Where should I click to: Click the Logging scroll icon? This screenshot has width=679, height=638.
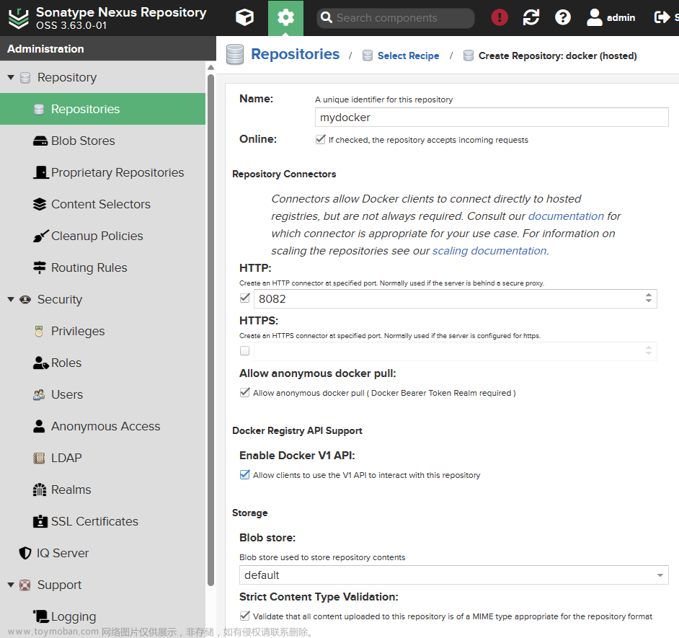41,616
